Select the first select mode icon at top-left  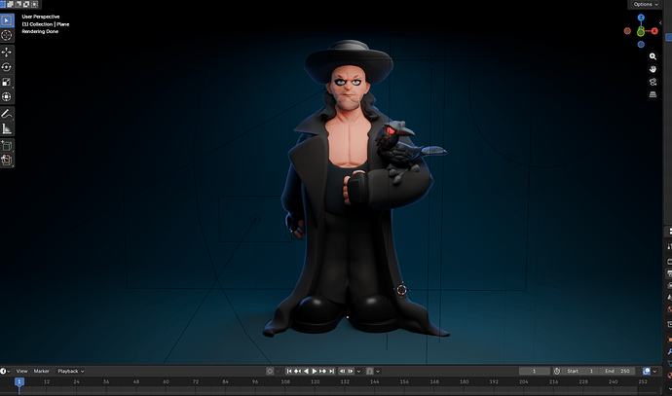(3, 4)
